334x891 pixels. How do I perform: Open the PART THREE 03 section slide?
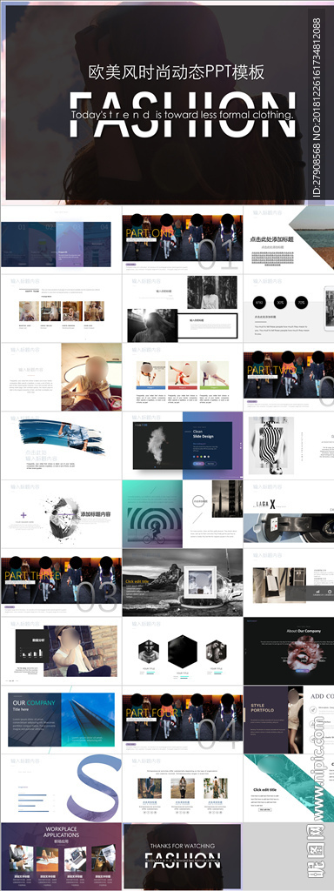61,582
